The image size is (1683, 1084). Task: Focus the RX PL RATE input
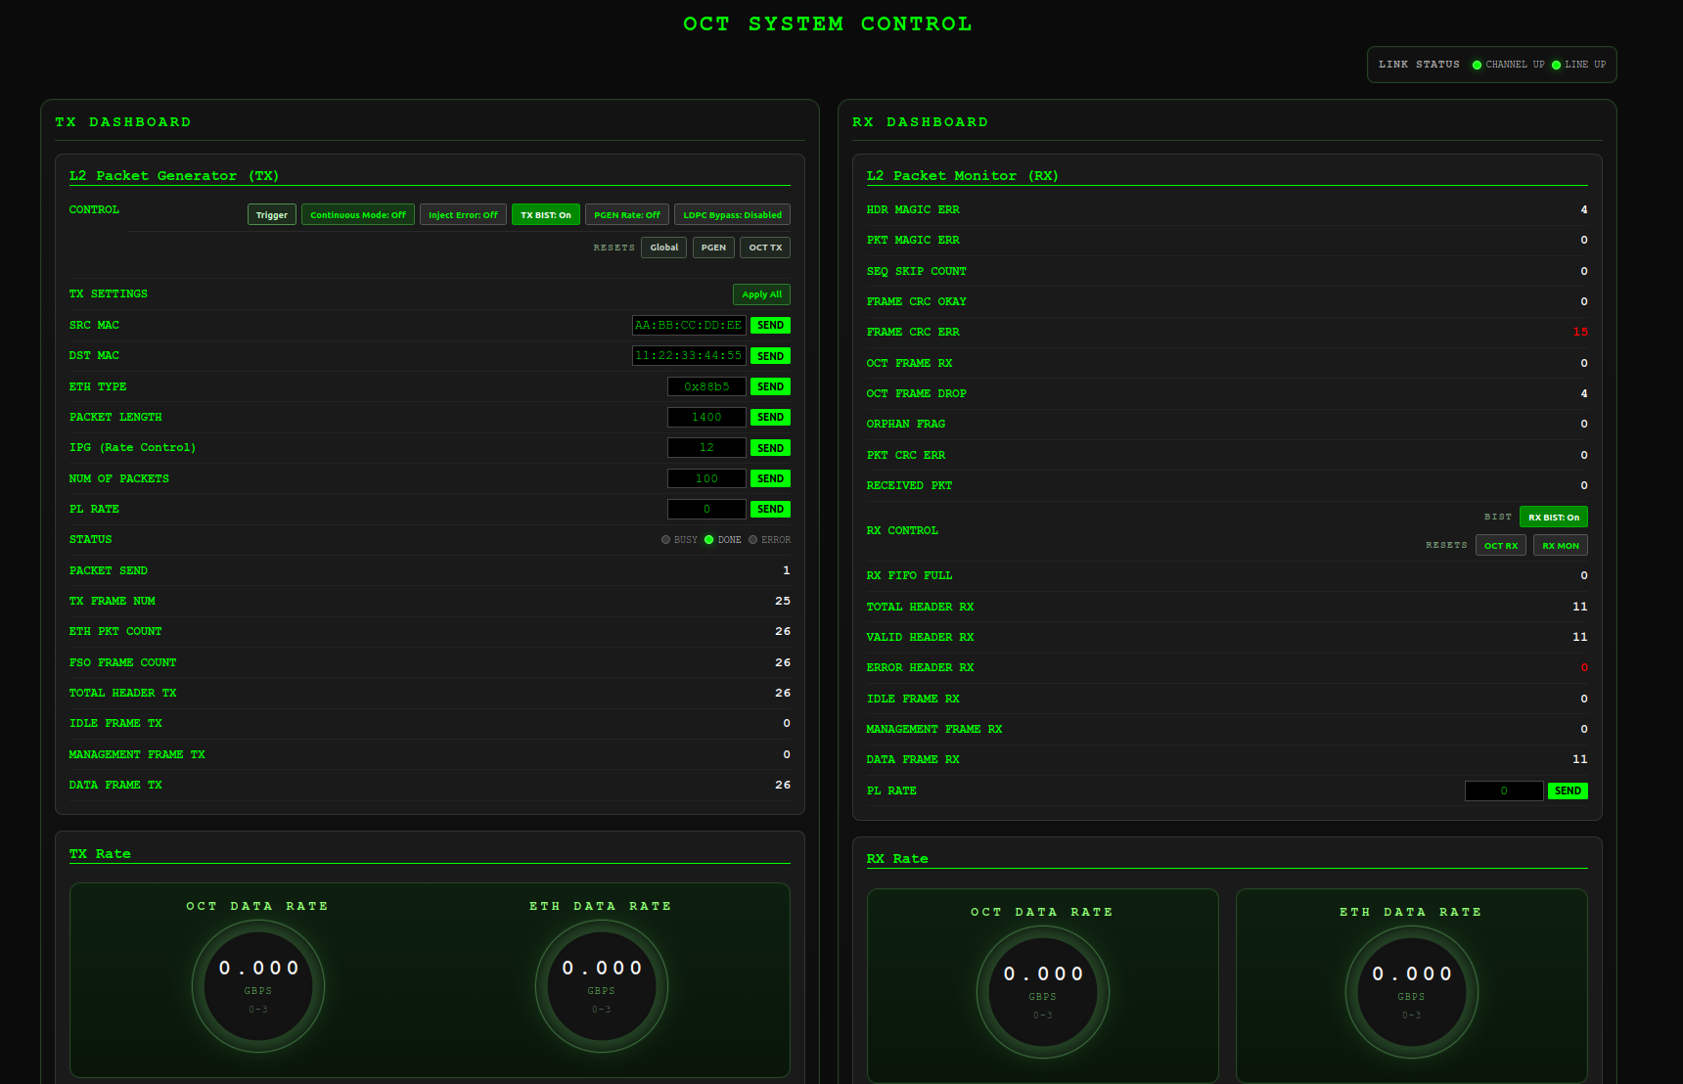pyautogui.click(x=1504, y=790)
